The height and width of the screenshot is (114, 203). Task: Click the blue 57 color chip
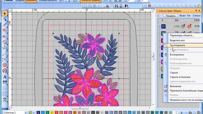pyautogui.click(x=163, y=26)
